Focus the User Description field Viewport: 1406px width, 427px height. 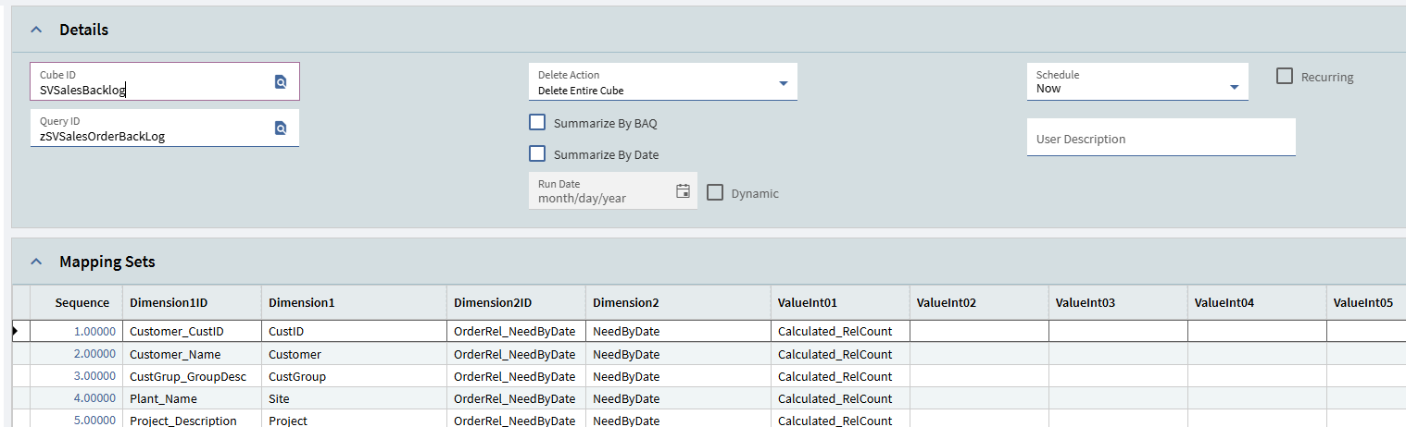click(1161, 138)
